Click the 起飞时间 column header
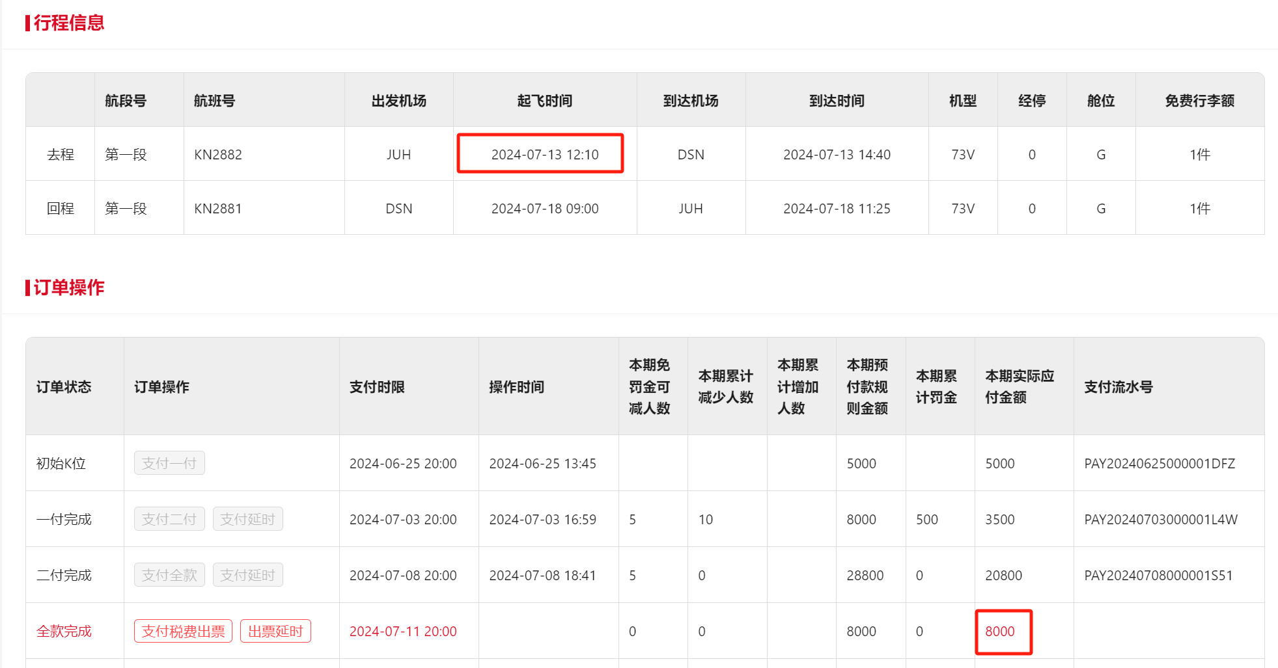Viewport: 1278px width, 668px height. (x=544, y=101)
